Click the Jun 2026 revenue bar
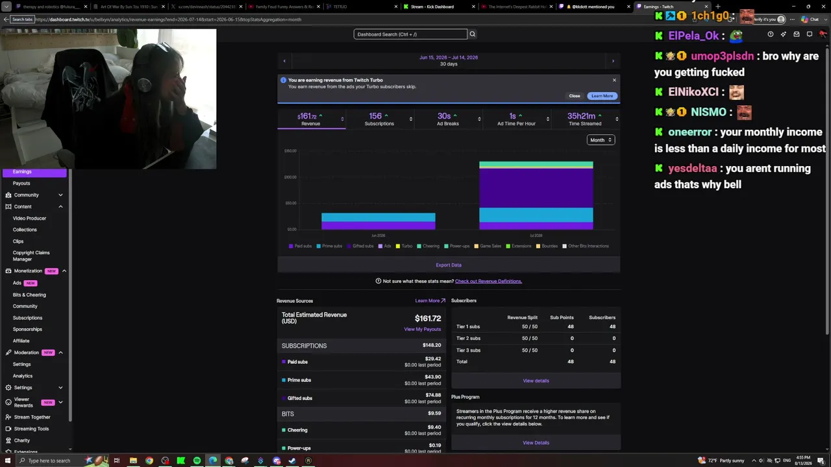Viewport: 831px width, 467px height. coord(378,221)
